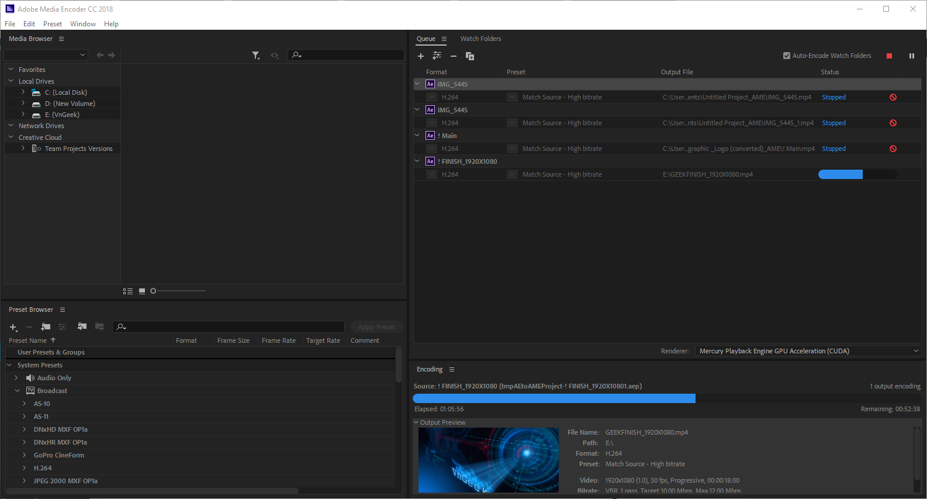Click the Apply Preset button
The image size is (927, 499).
tap(376, 327)
